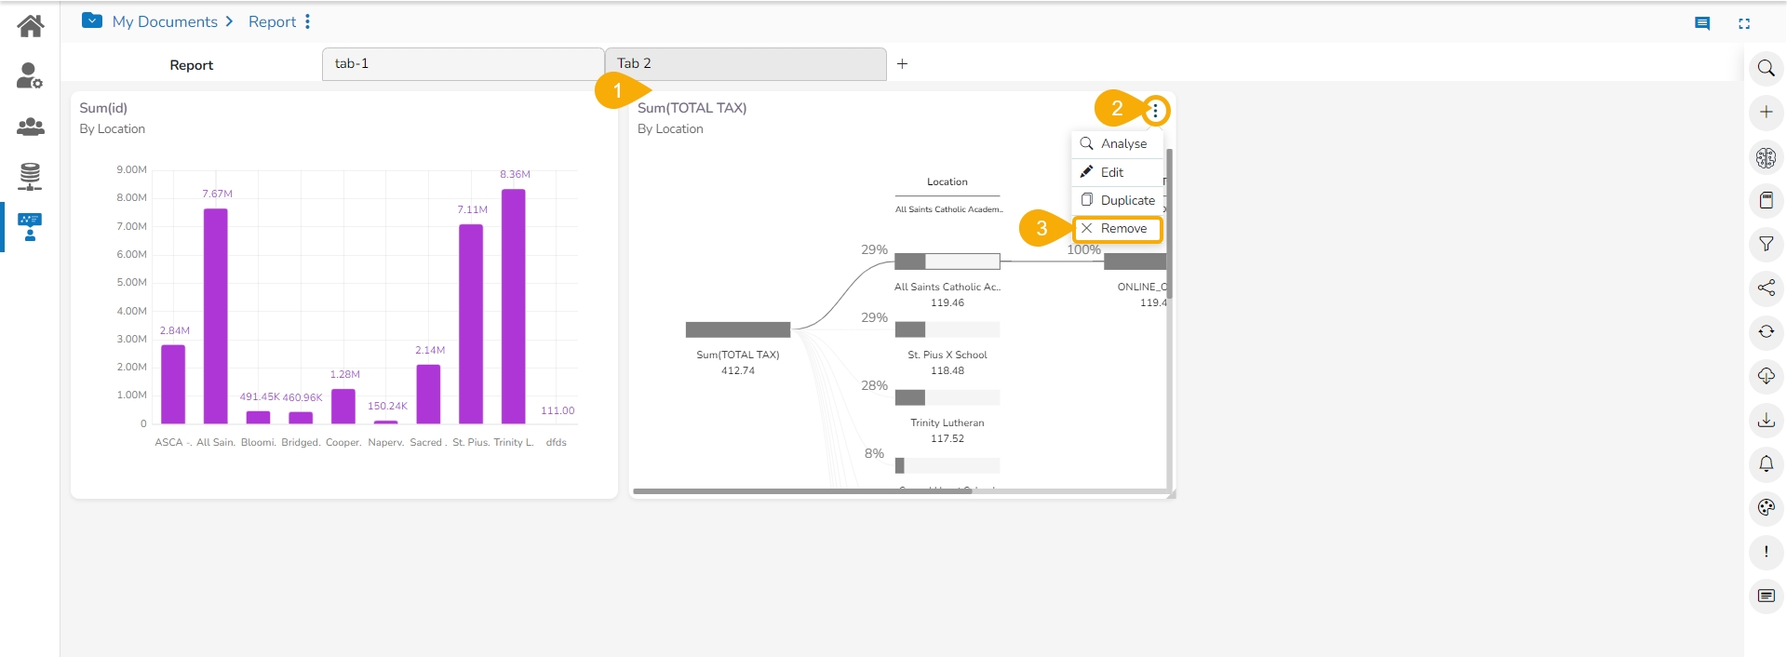This screenshot has width=1787, height=657.
Task: Open the user settings sidebar icon
Action: 30,75
